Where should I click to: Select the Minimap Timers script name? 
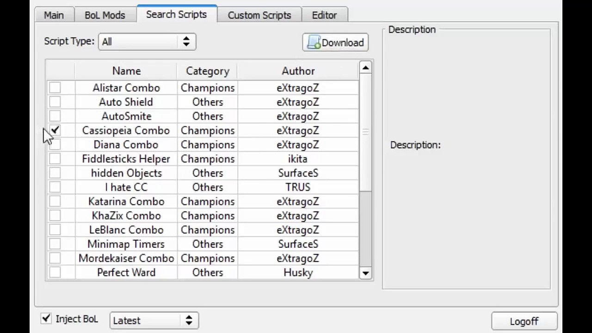126,244
